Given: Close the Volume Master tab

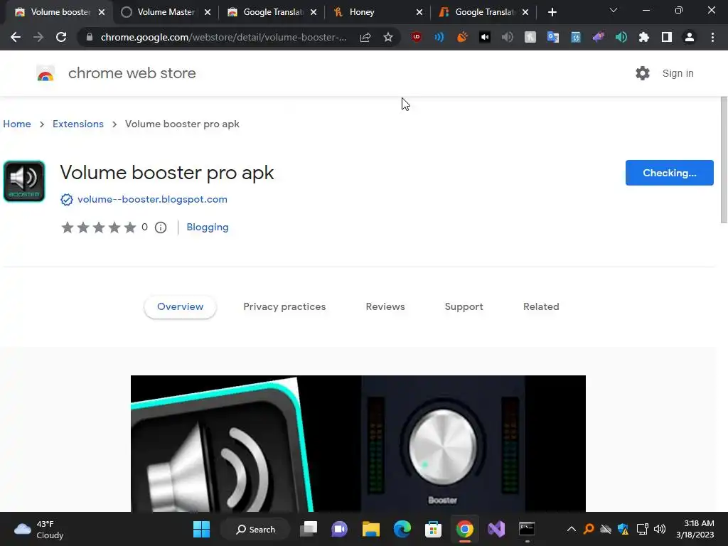Looking at the screenshot, I should point(208,12).
